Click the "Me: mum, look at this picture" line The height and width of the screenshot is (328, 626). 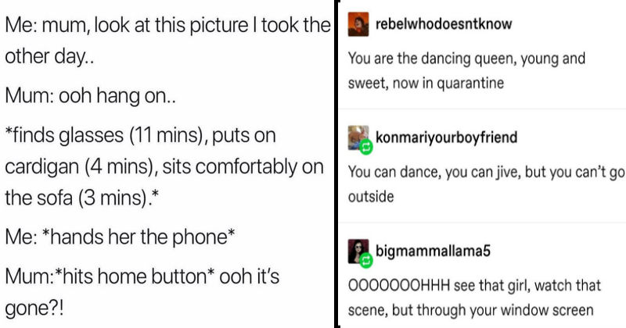click(x=167, y=25)
